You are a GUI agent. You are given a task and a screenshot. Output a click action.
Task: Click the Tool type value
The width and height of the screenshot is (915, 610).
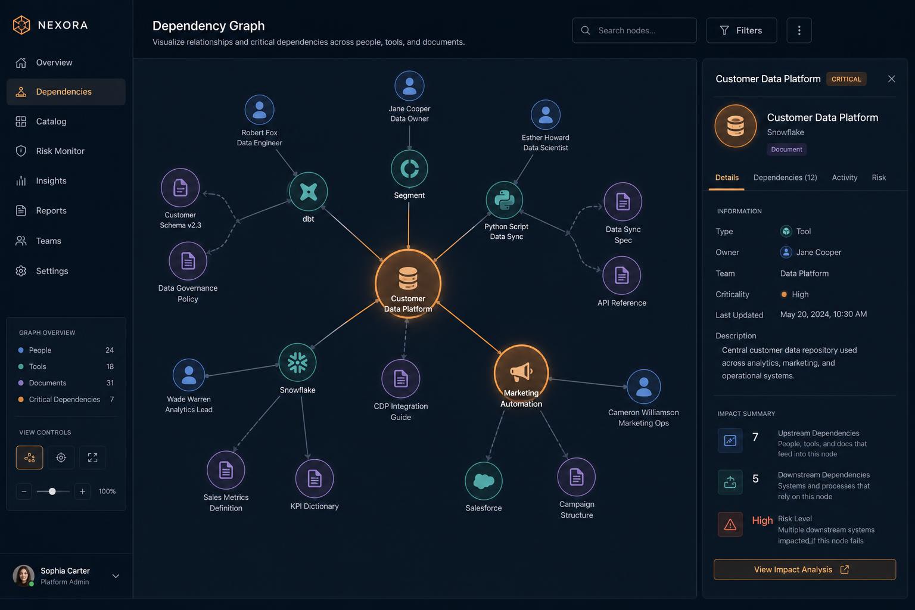pos(795,231)
